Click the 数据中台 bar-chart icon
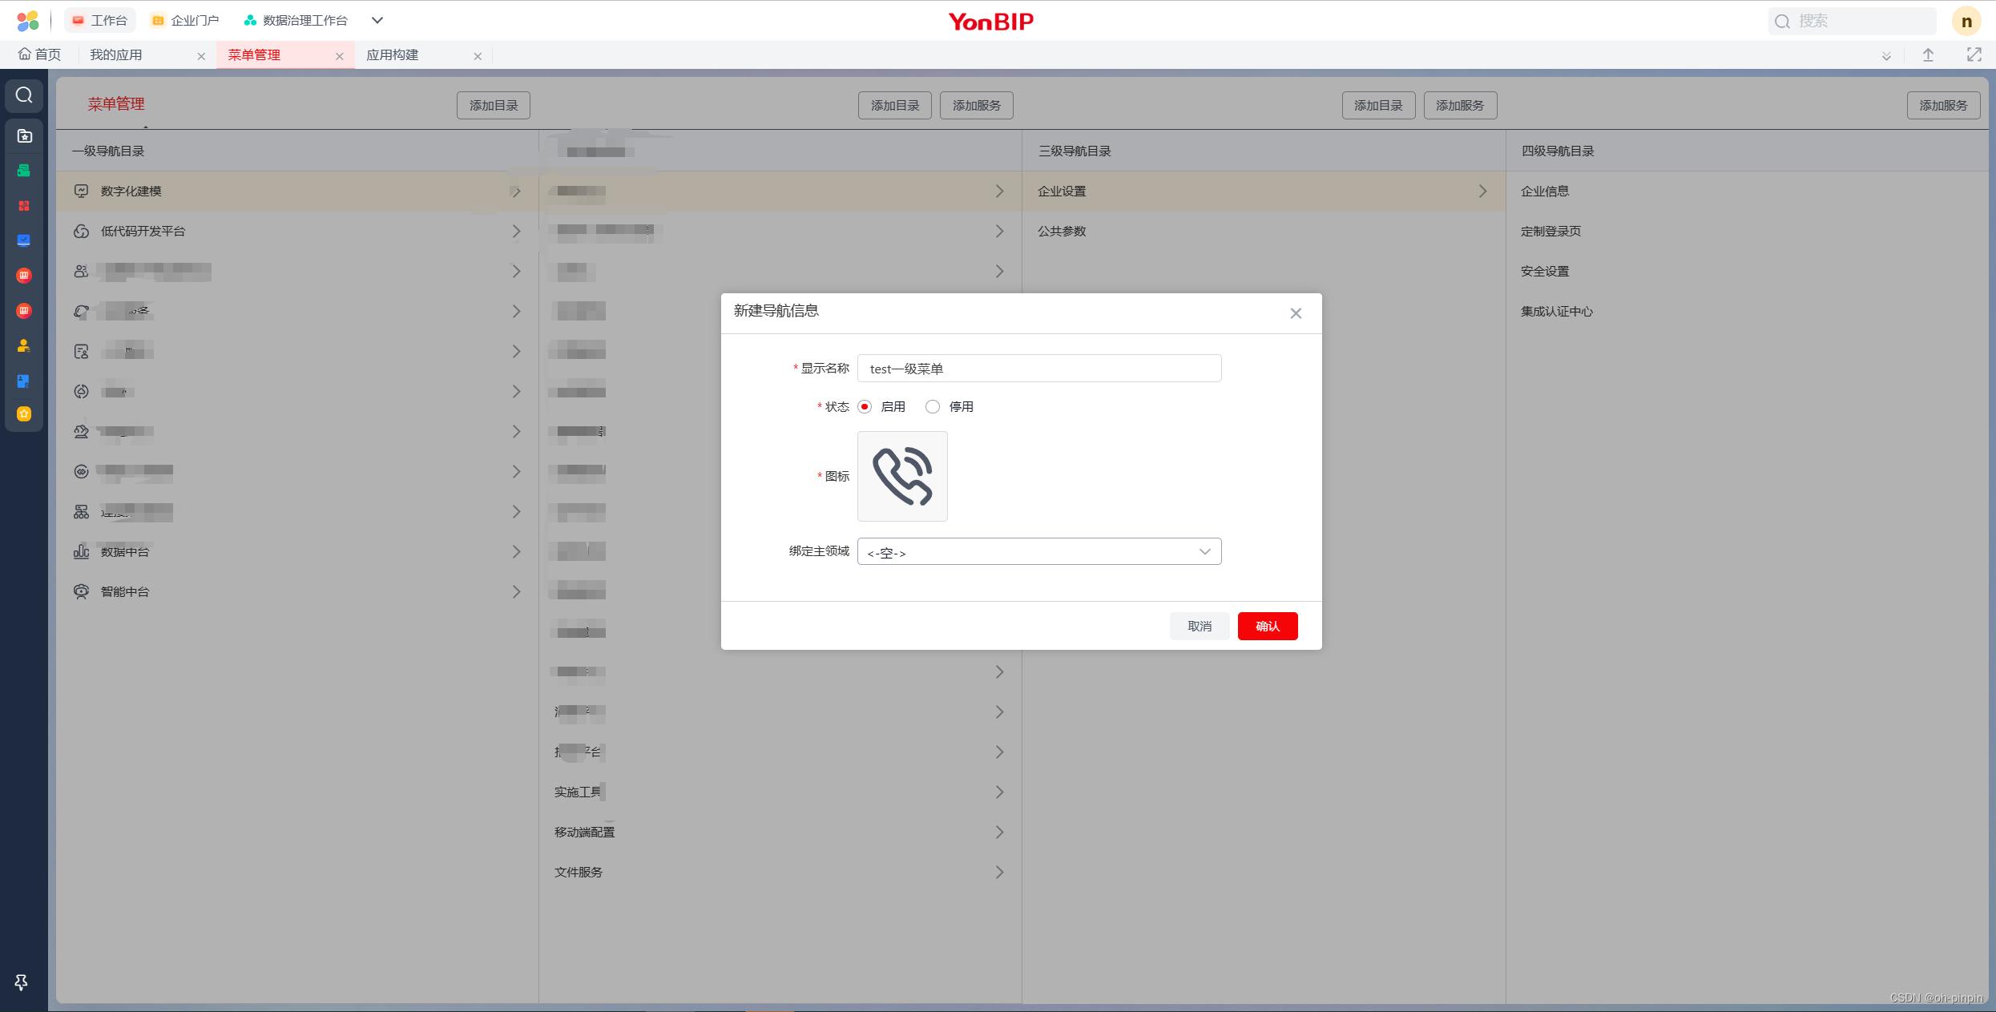The width and height of the screenshot is (1996, 1012). point(81,551)
